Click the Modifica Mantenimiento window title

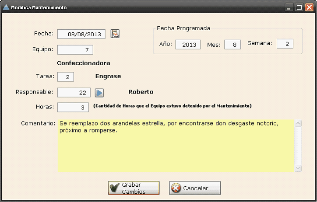[x=39, y=7]
